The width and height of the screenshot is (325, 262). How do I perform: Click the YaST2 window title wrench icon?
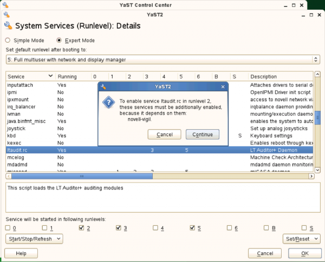click(x=6, y=15)
